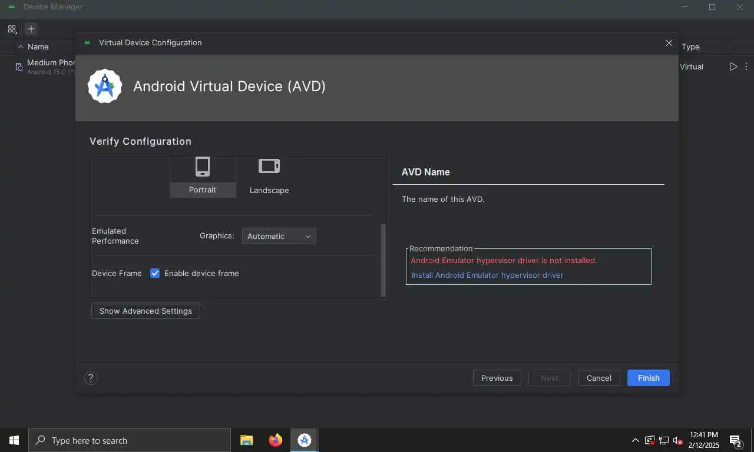Click the Android Studio AVD logo
Screen dimensions: 754x452
(105, 86)
